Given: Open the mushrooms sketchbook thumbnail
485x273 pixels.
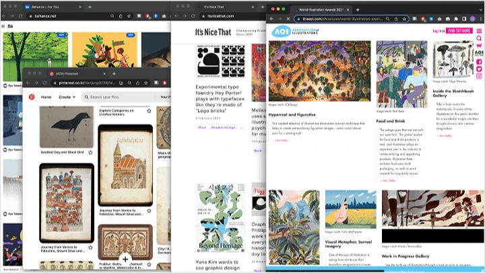Looking at the screenshot, I should tap(453, 59).
